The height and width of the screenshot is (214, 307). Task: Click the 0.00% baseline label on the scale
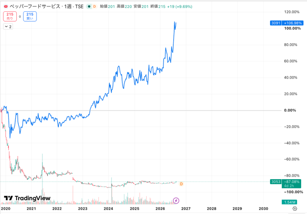tap(290, 110)
